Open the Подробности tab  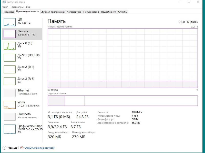(108, 12)
